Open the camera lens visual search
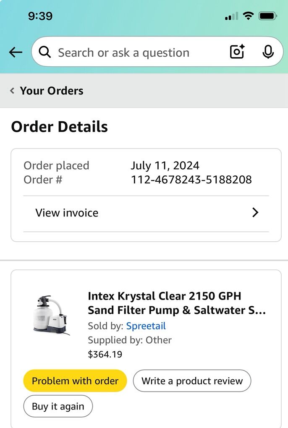Image resolution: width=288 pixels, height=428 pixels. (237, 52)
